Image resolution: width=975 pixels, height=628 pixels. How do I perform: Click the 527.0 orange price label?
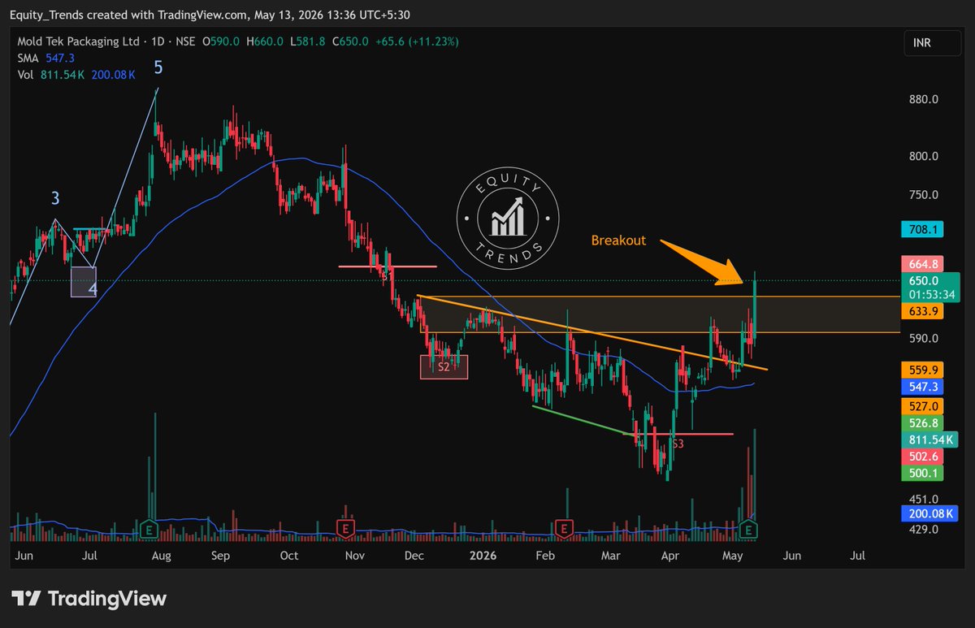[x=922, y=405]
